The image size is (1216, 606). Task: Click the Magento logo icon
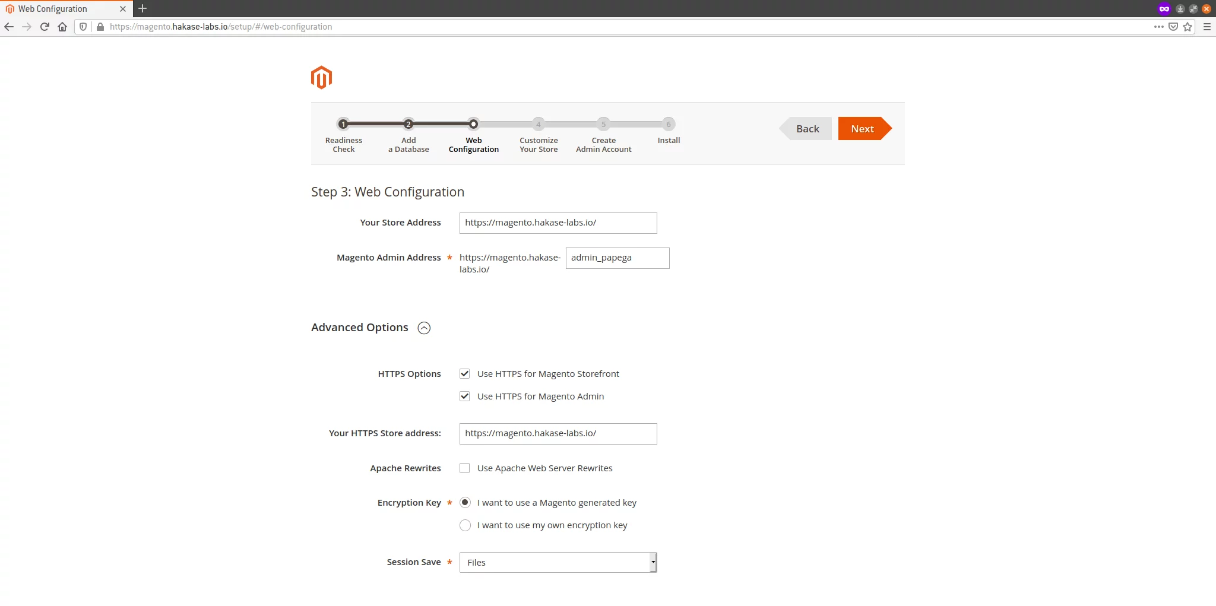pos(321,78)
